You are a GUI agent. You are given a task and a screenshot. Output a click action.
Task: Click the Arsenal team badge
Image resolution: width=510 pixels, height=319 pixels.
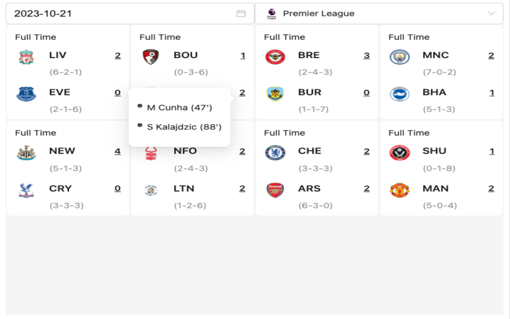[x=275, y=189]
